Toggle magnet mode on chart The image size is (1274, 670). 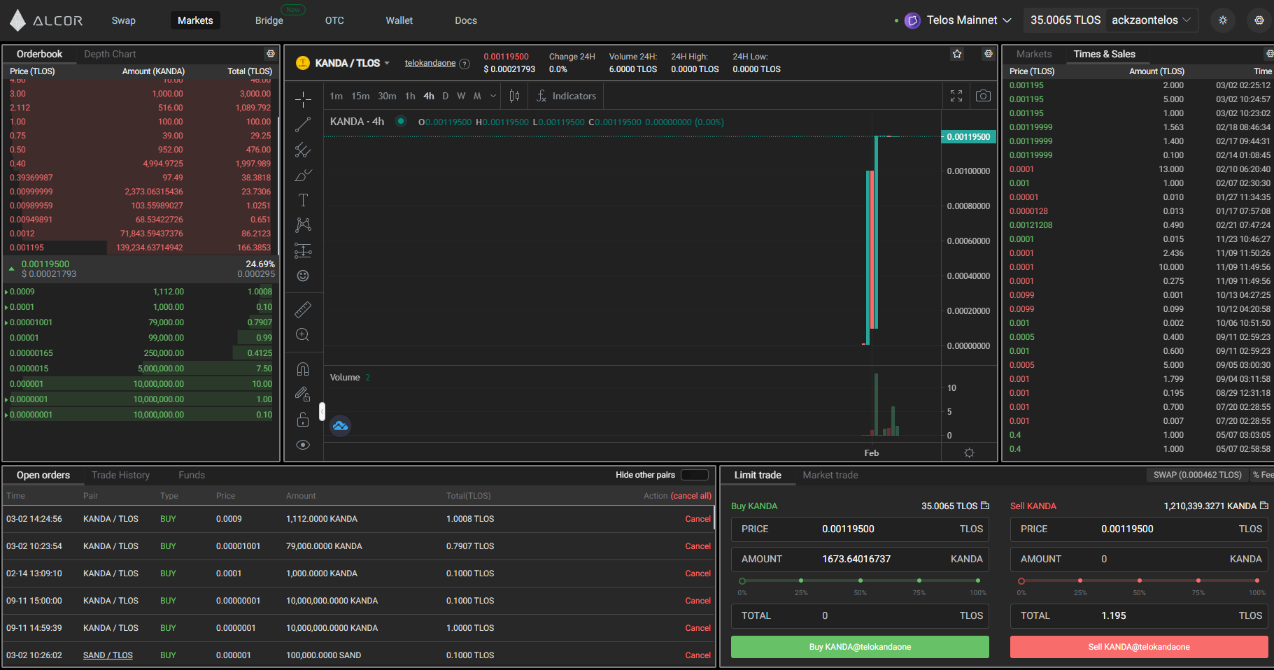[x=303, y=369]
